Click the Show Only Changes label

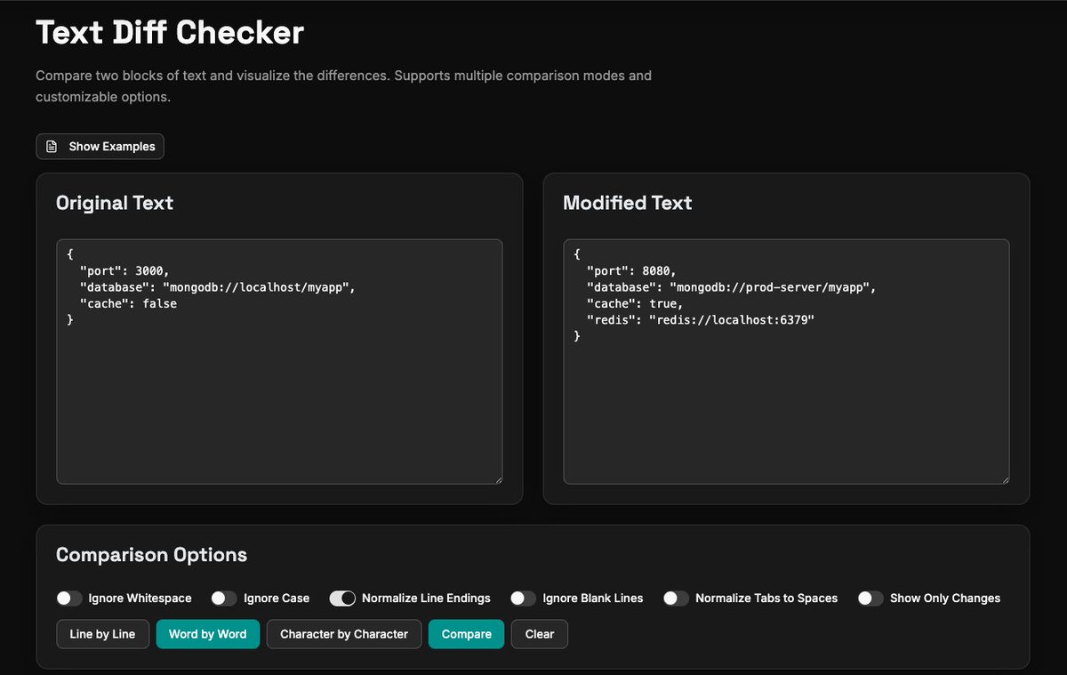pos(945,599)
